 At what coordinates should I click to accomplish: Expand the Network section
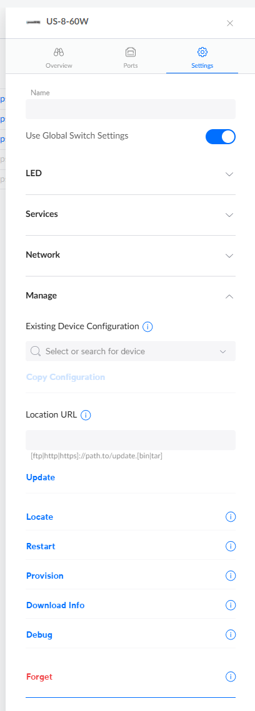[131, 255]
